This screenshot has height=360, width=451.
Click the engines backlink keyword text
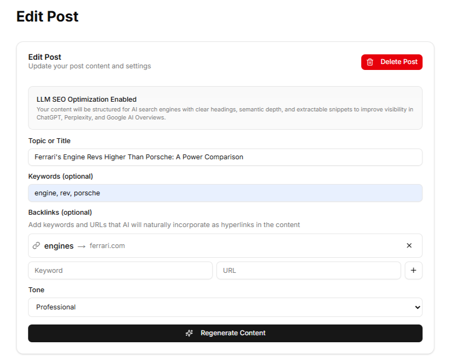59,246
